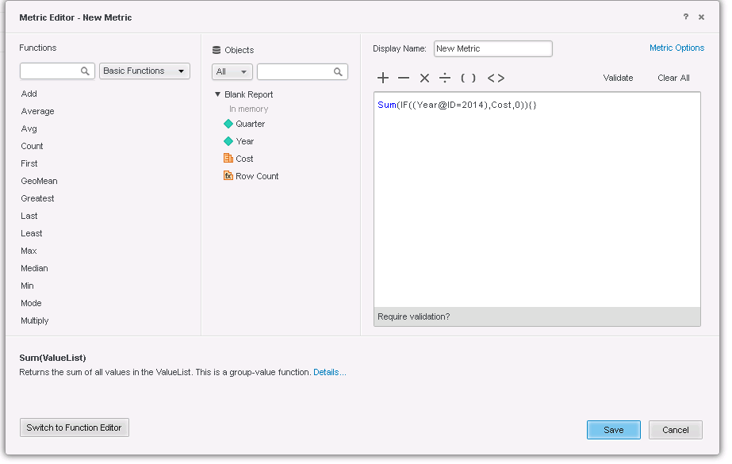732x464 pixels.
Task: Insert parentheses into the formula
Action: [x=469, y=78]
